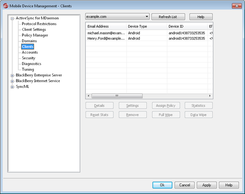
Task: Select BlackBerry Enterprise Server label
Action: point(39,75)
